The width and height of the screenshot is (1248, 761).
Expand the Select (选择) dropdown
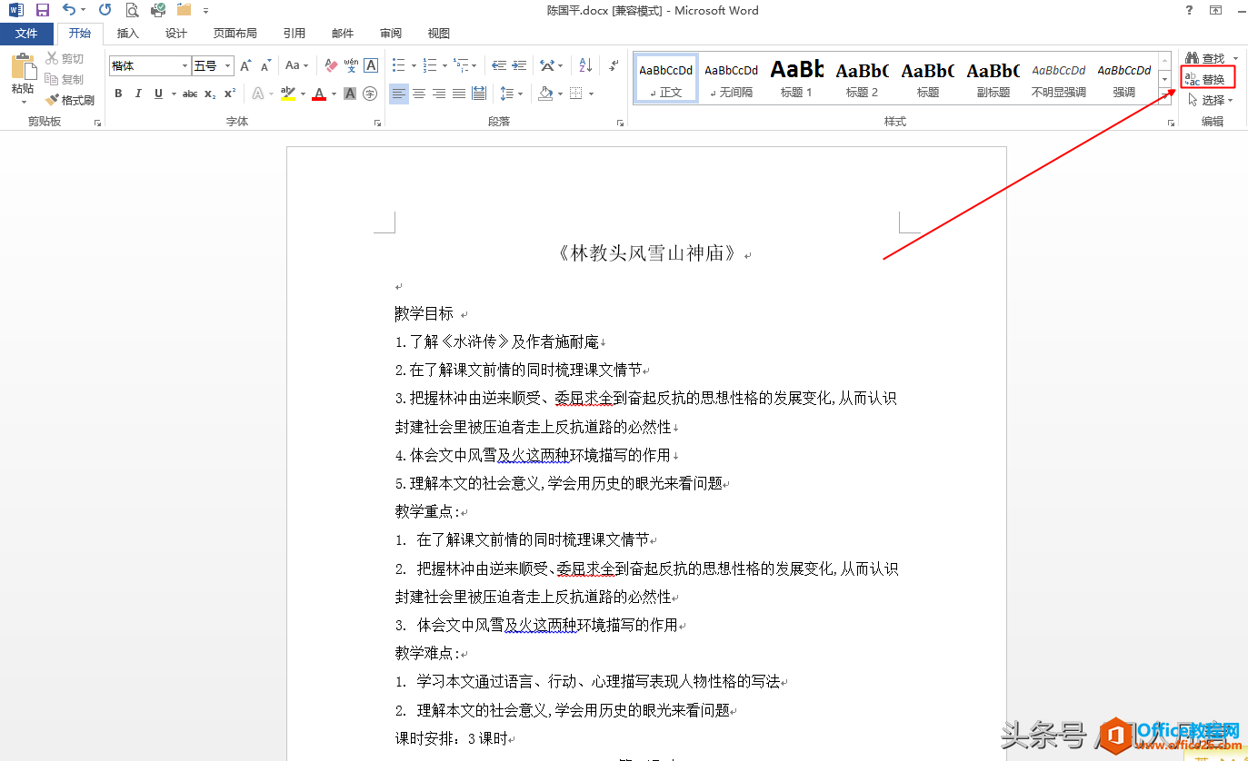(1231, 101)
